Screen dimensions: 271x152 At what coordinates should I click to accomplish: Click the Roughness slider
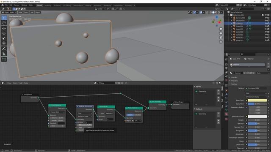pyautogui.click(x=257, y=130)
